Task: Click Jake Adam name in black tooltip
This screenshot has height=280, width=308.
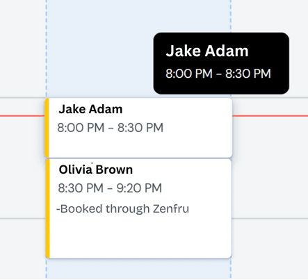Action: click(x=207, y=51)
